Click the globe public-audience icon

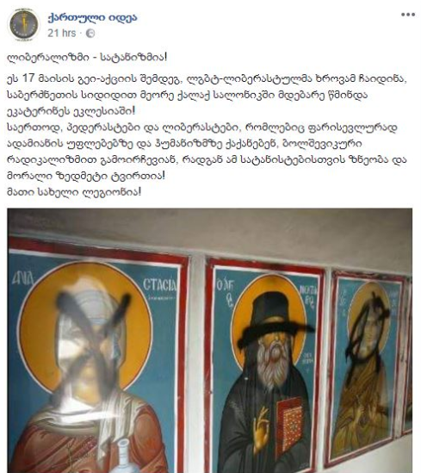[90, 34]
